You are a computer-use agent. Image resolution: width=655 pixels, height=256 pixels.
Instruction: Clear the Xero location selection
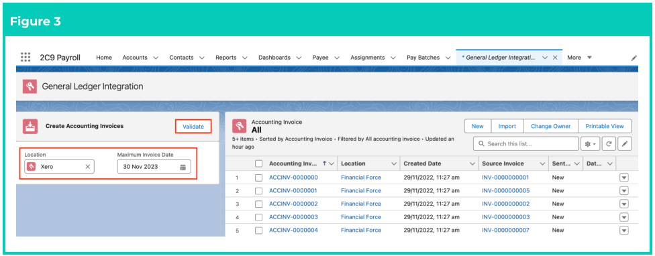click(x=88, y=167)
